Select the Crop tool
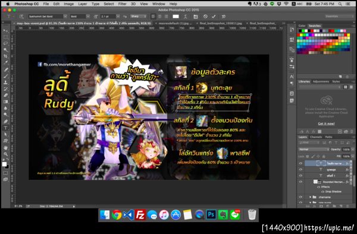357x234 pixels. [x=6, y=56]
